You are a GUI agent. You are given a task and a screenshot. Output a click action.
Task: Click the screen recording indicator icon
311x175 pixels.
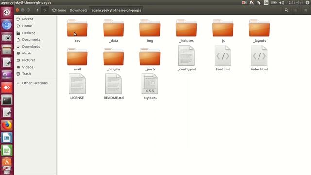pos(244,3)
